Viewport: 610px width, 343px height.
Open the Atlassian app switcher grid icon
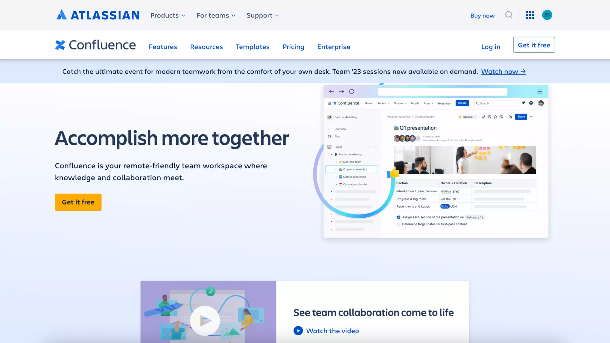tap(530, 15)
